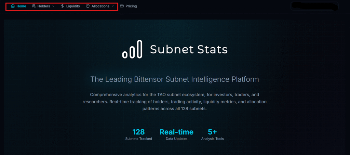Navigate to the Pricing page
Viewport: 350px width, 155px height.
pos(131,6)
